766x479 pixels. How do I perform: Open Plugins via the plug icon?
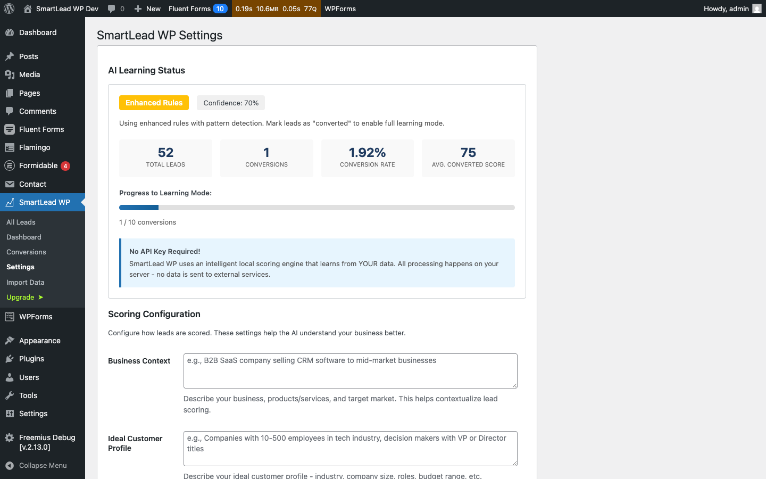click(x=11, y=358)
